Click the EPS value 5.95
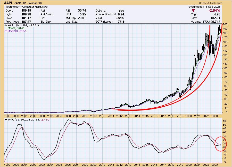232x167 pixels. pos(83,14)
